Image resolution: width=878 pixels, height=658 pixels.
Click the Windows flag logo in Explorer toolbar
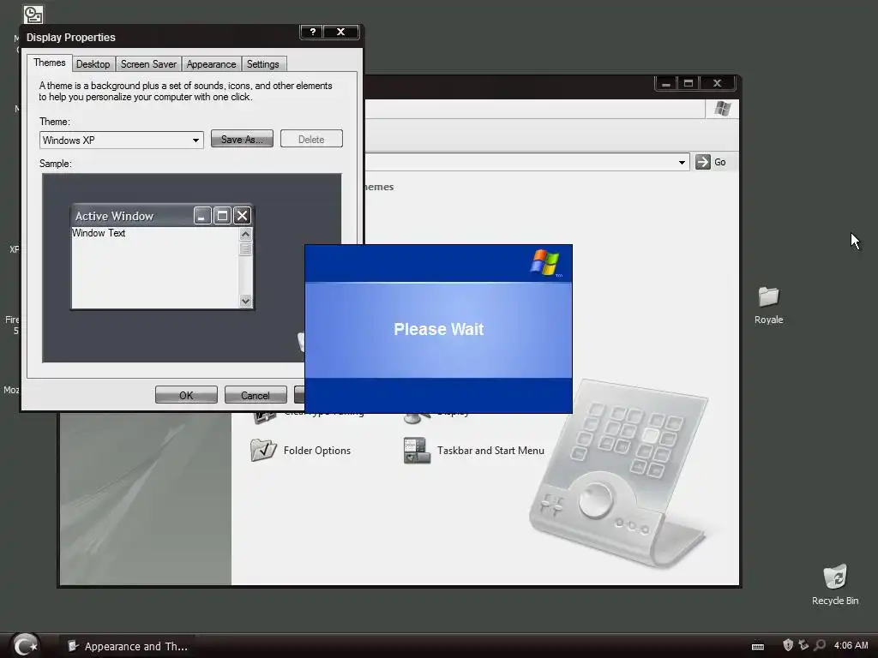pos(722,108)
